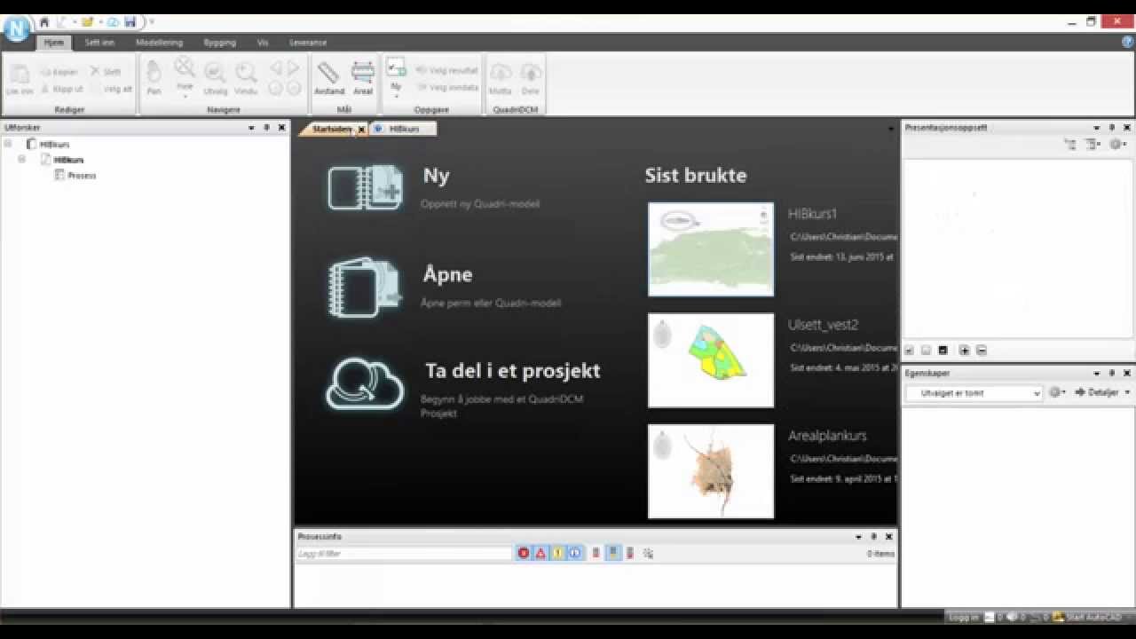The height and width of the screenshot is (639, 1136).
Task: Switch to the Sett inn ribbon tab
Action: point(99,42)
